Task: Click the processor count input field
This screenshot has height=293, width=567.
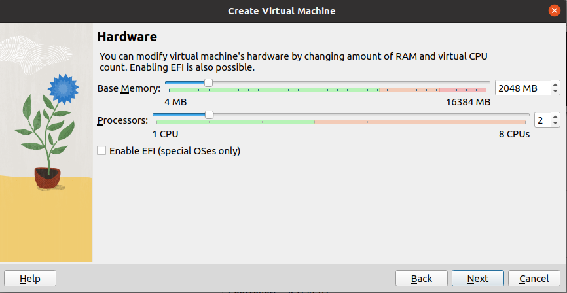Action: [542, 120]
